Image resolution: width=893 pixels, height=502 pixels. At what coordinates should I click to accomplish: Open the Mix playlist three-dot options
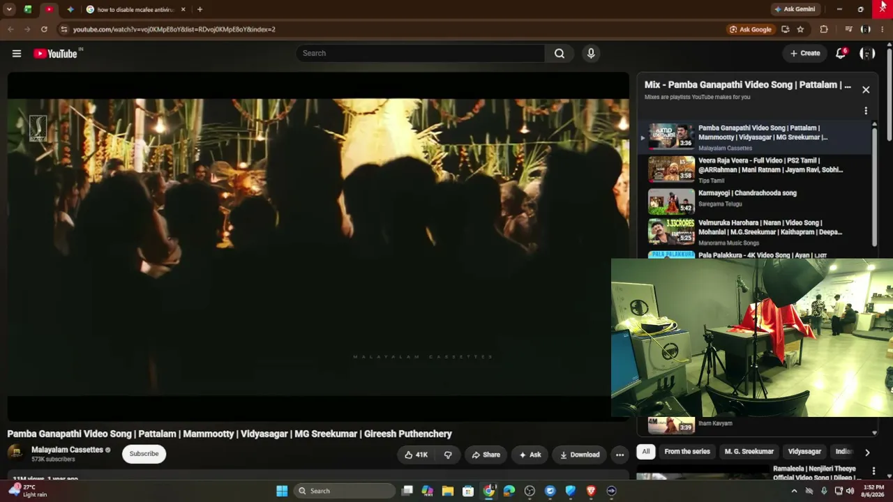click(866, 111)
